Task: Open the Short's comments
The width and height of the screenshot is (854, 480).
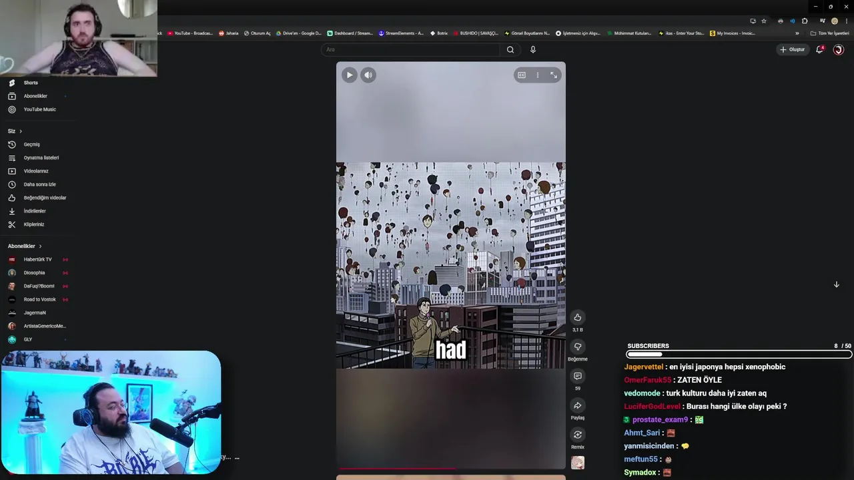Action: (x=578, y=376)
